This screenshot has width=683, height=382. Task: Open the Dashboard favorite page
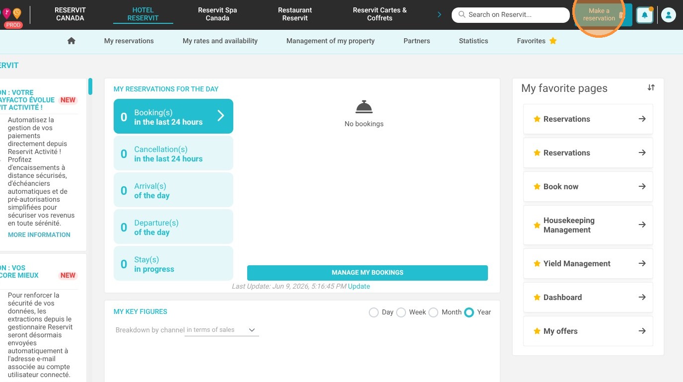pos(588,298)
